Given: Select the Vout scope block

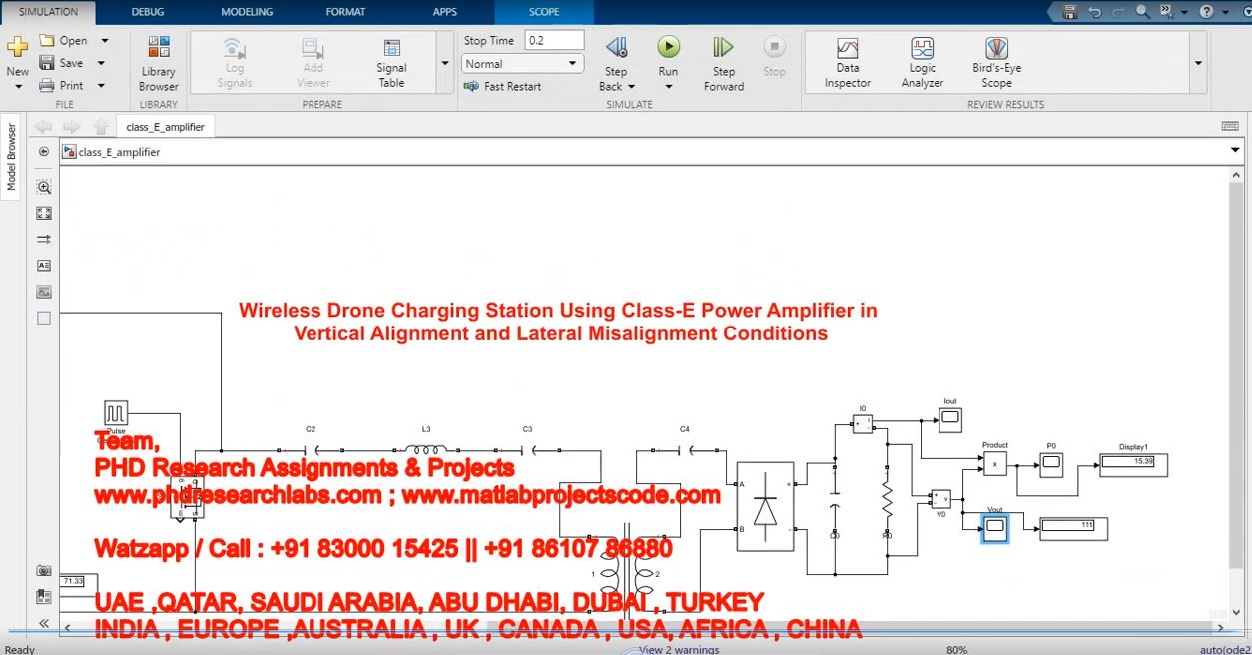Looking at the screenshot, I should [994, 530].
